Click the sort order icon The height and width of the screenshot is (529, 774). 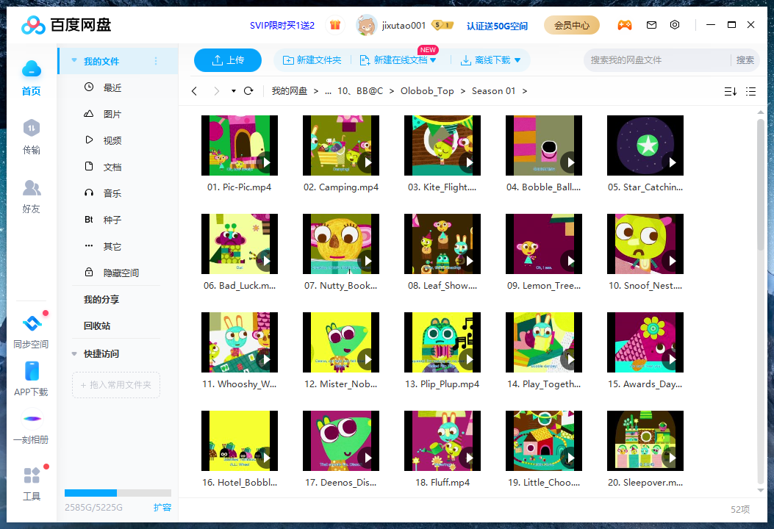tap(730, 91)
